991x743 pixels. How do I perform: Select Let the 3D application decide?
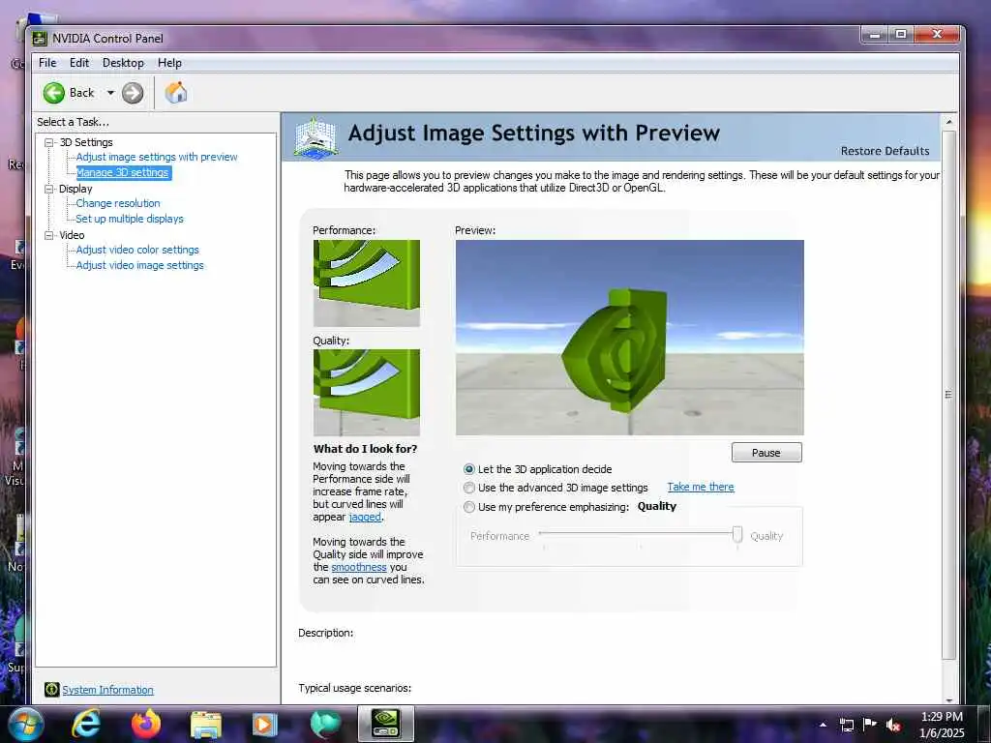point(469,469)
